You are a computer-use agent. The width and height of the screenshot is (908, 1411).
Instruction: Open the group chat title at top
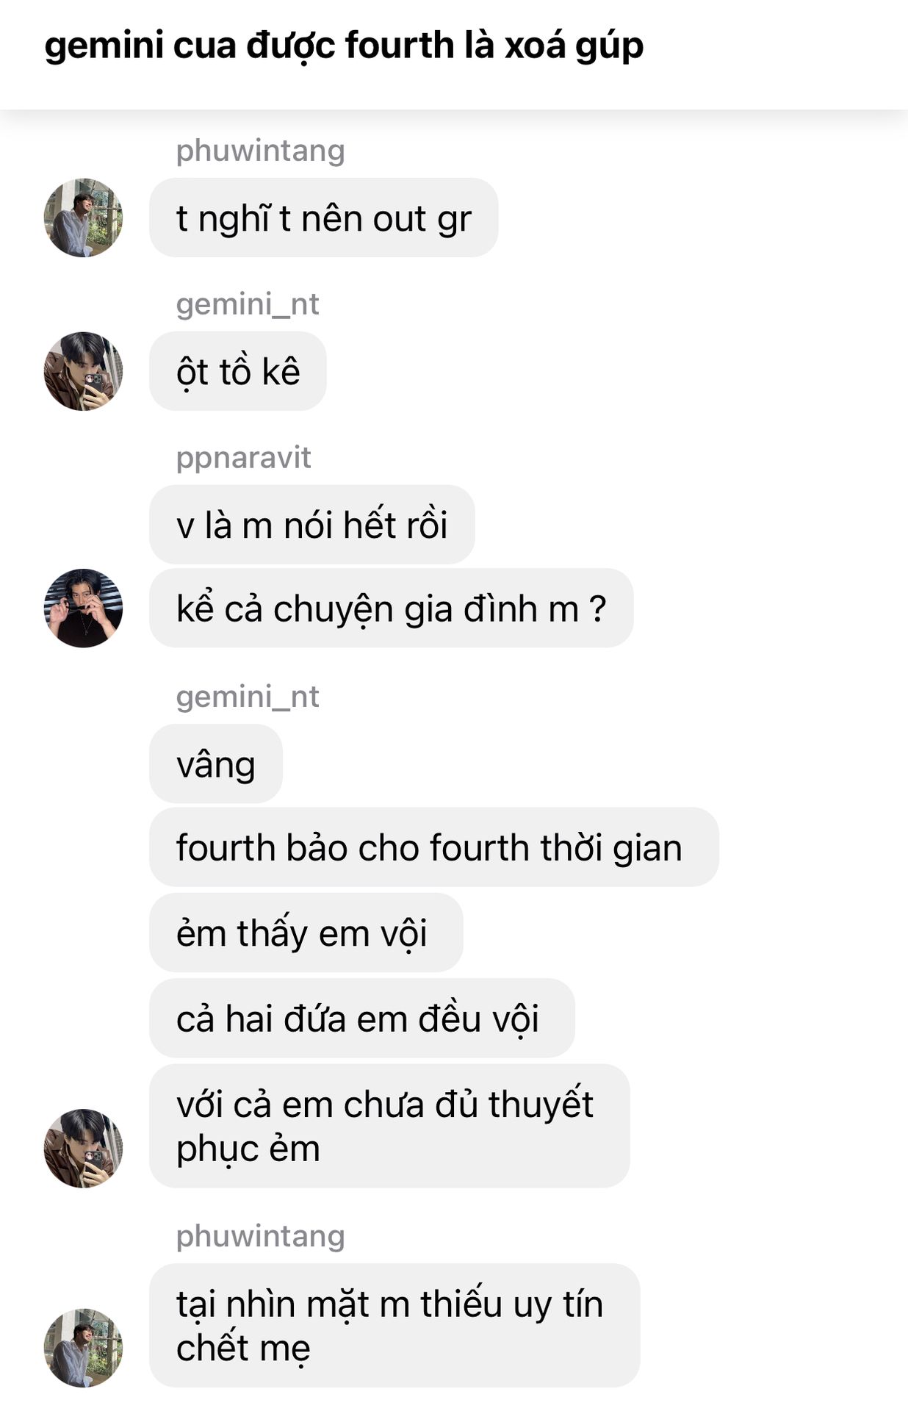coord(344,46)
